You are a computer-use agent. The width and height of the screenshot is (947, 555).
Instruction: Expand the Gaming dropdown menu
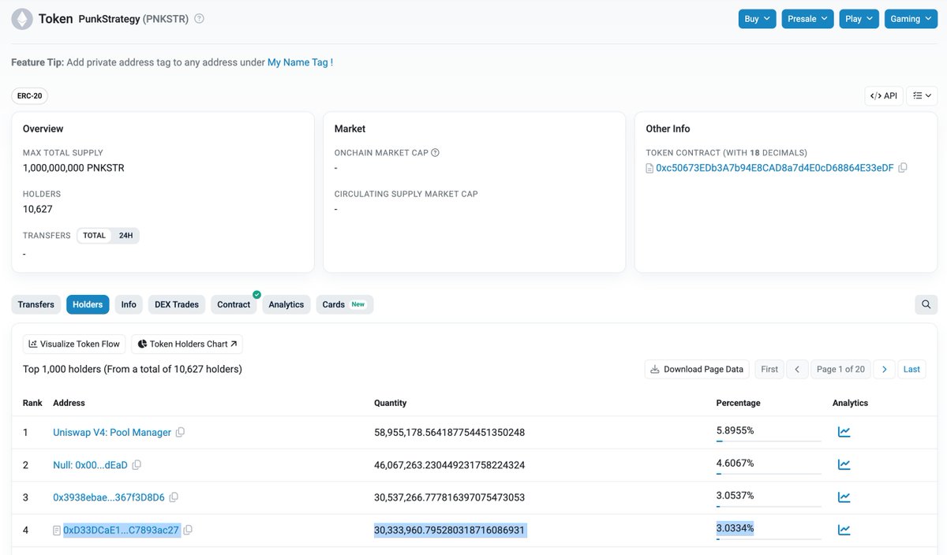point(911,19)
